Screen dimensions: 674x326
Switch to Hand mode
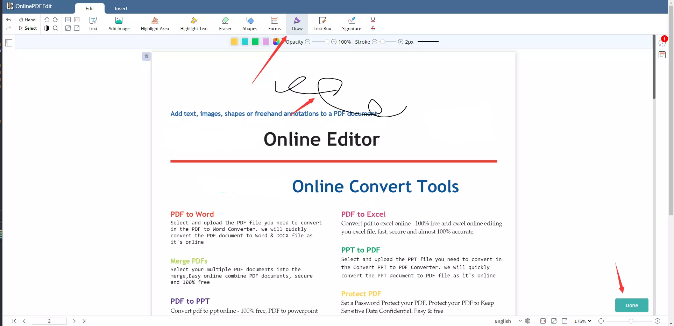tap(27, 20)
